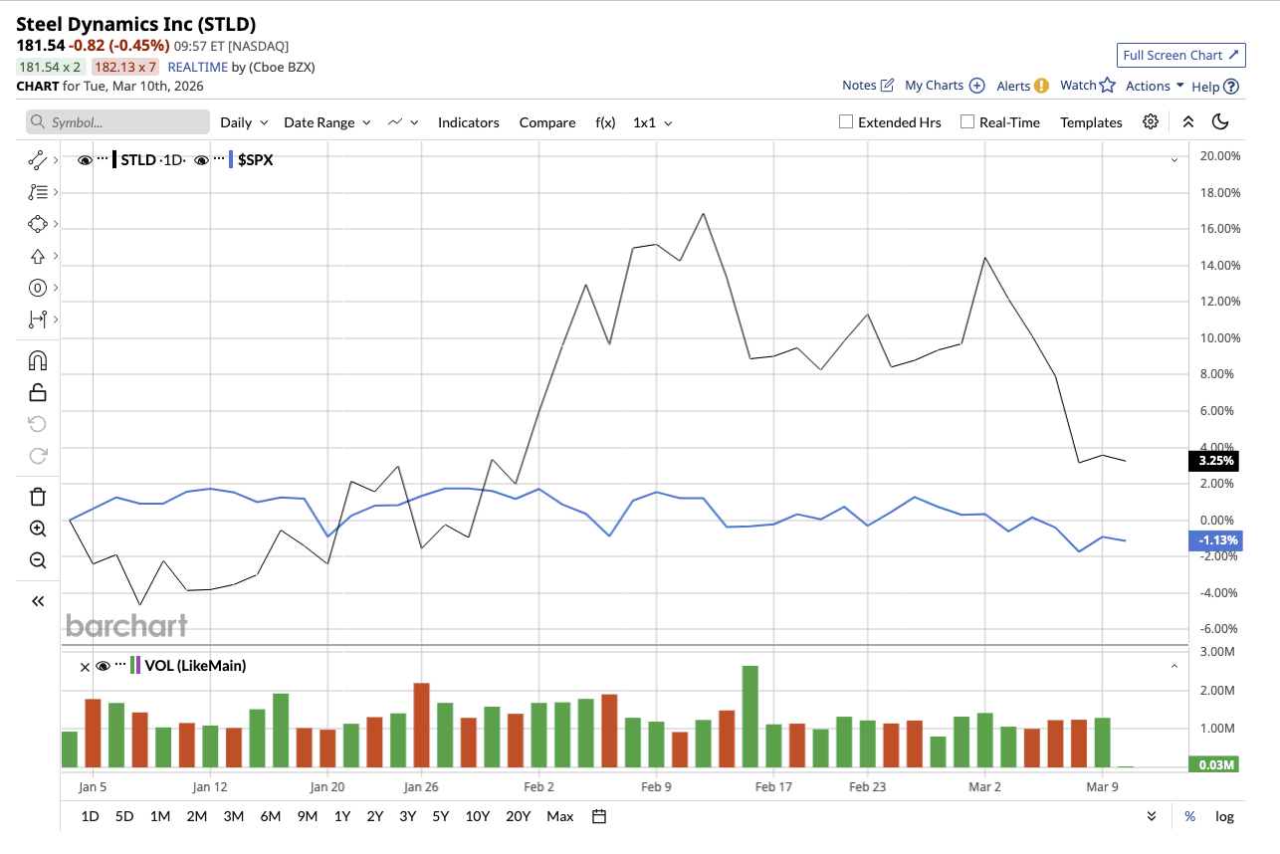Collapse the volume pane chevron
The height and width of the screenshot is (854, 1280).
point(1174,666)
